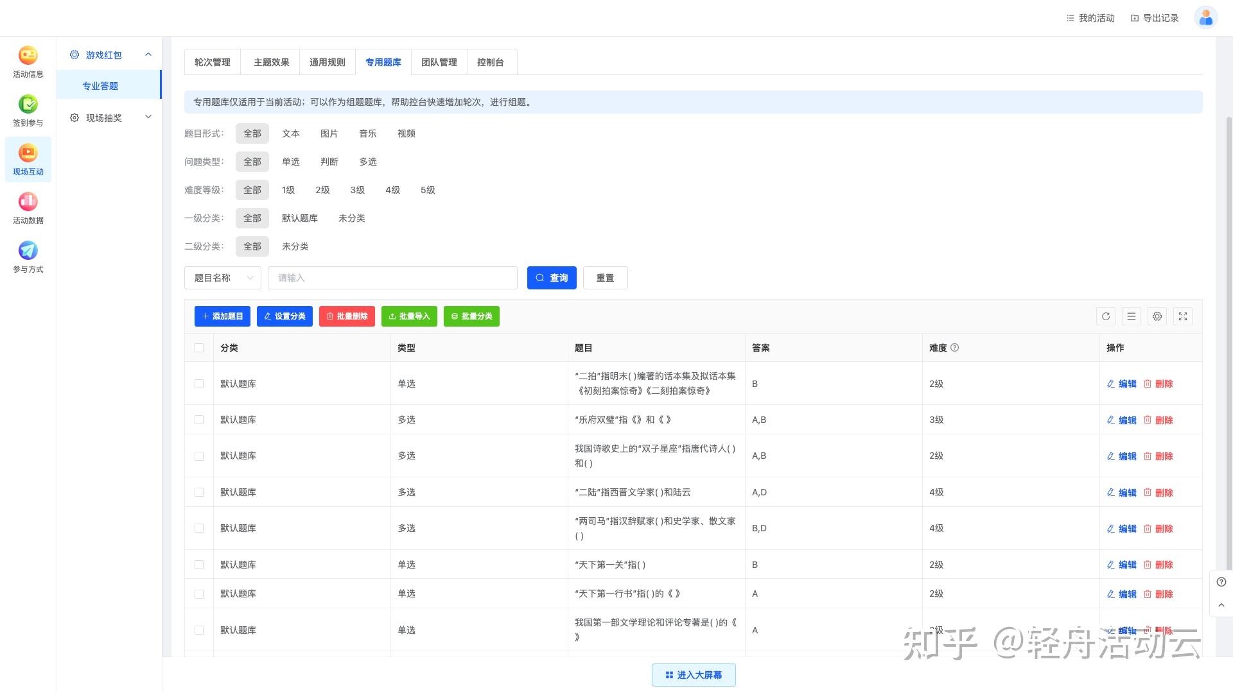Focus the 请输入 search input field

(392, 278)
